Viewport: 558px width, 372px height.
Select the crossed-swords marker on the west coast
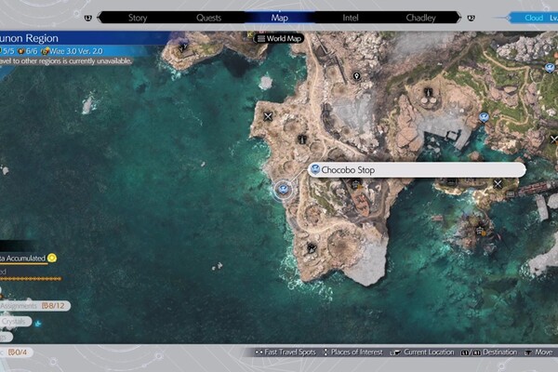click(268, 116)
